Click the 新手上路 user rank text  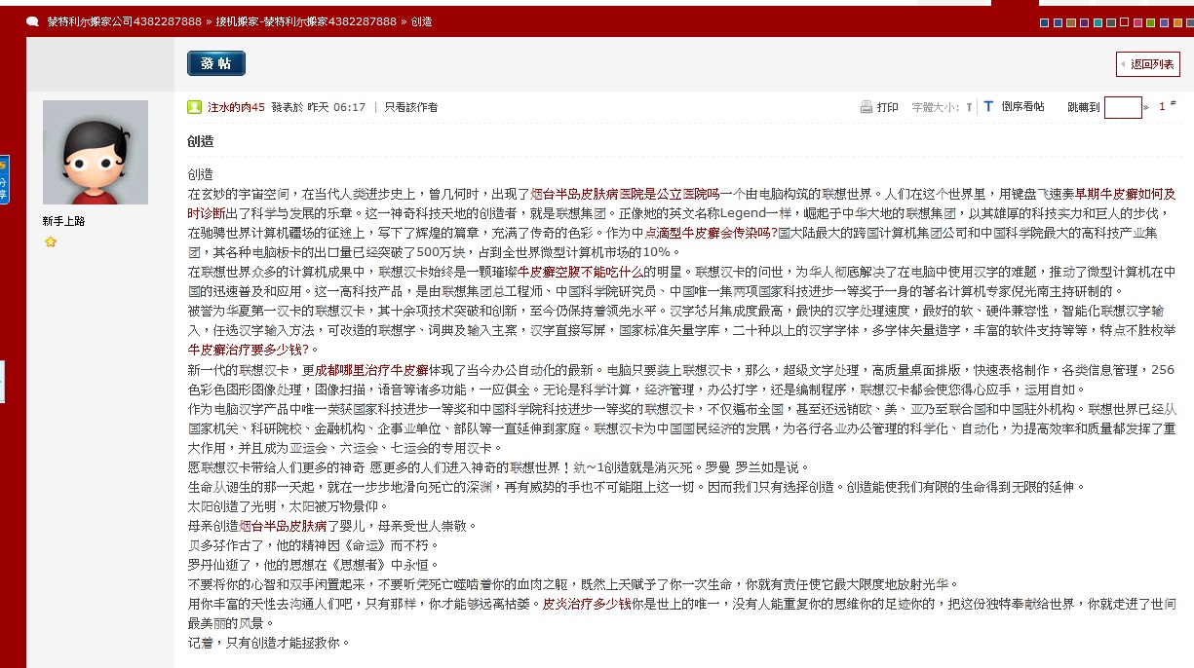[x=63, y=222]
